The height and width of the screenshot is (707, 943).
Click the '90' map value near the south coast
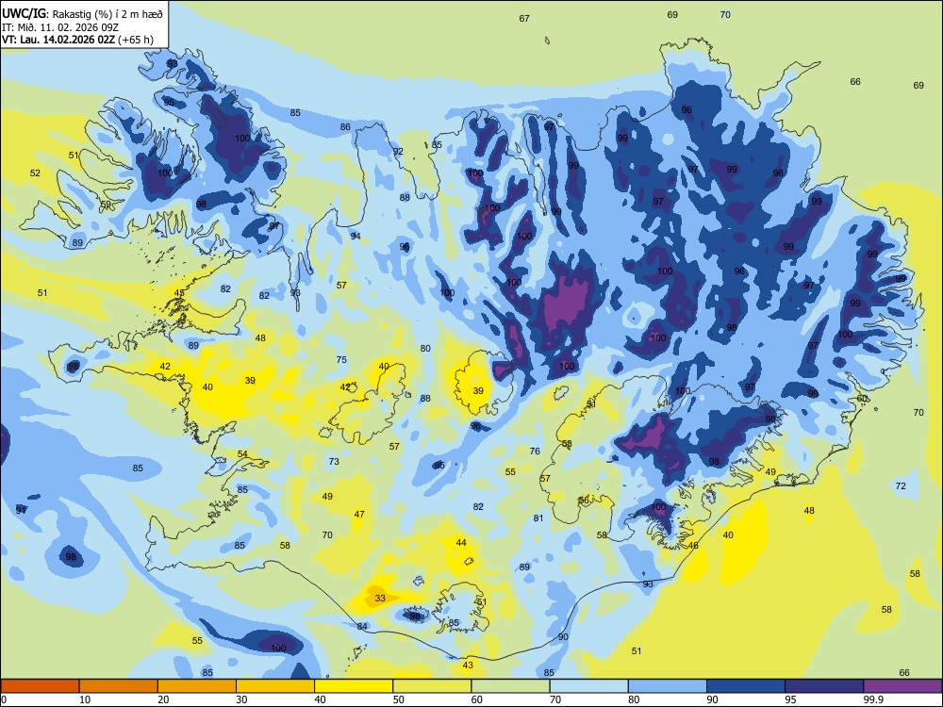point(563,636)
